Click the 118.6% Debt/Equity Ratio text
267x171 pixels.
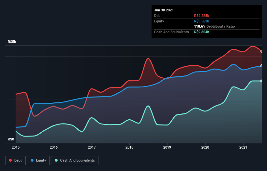(214, 27)
